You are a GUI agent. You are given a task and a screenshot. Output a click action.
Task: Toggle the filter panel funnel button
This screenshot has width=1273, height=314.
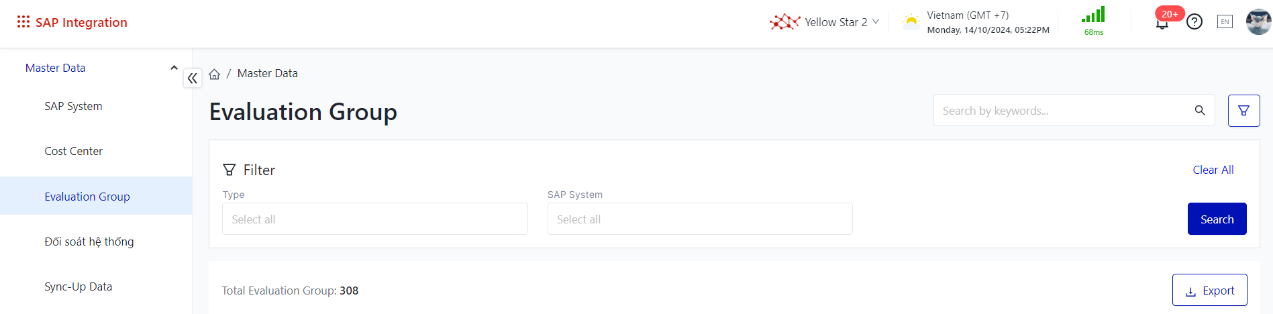click(1243, 111)
